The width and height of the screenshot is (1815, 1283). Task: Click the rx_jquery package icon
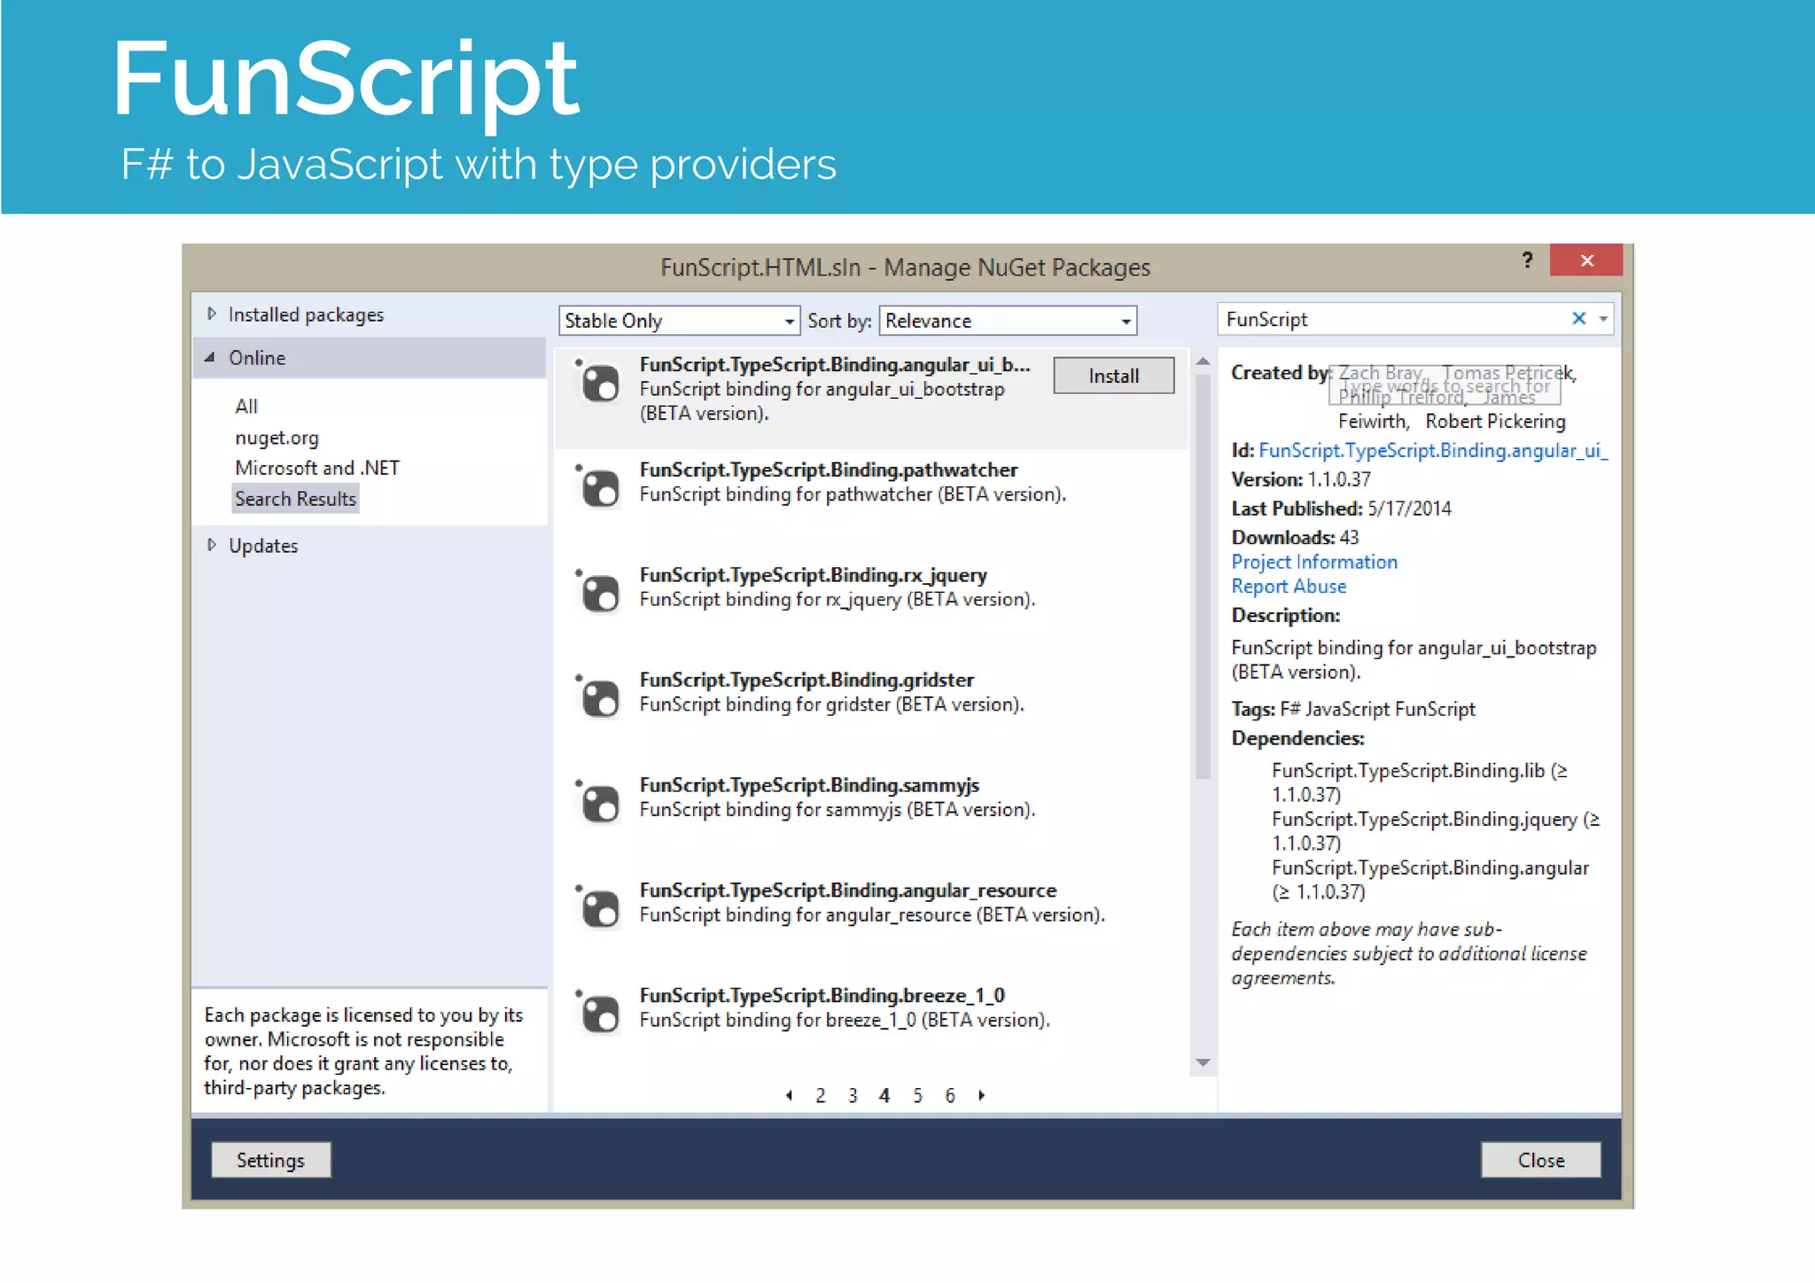[598, 593]
